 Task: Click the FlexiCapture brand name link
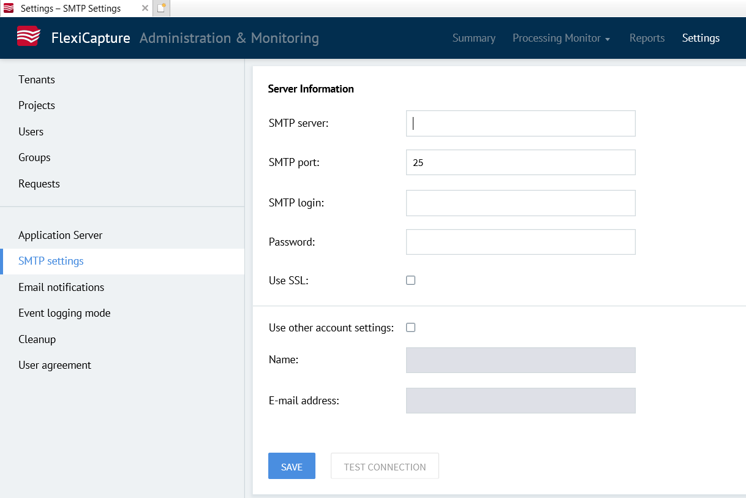click(x=91, y=38)
